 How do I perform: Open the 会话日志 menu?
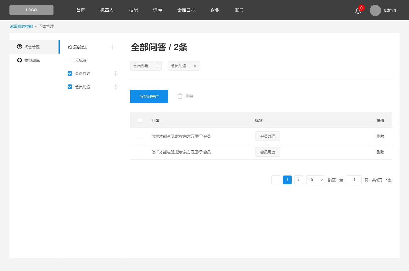click(x=186, y=10)
